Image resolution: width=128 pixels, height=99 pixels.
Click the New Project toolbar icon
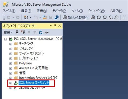(26, 17)
